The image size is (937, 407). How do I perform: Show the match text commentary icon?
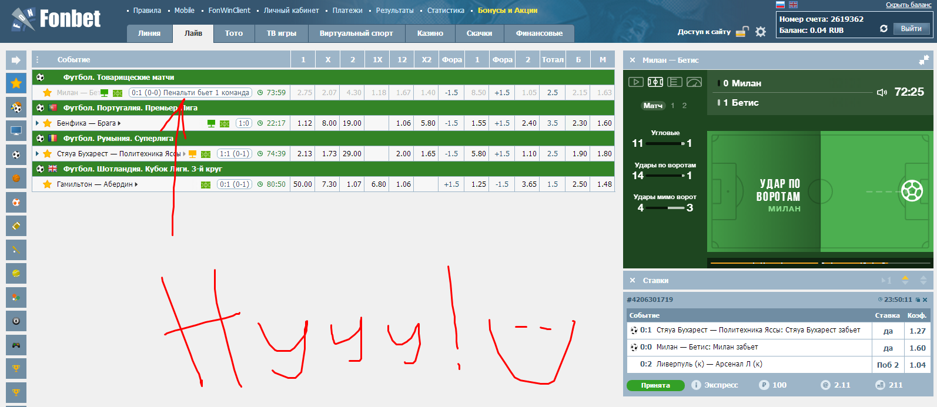point(675,82)
